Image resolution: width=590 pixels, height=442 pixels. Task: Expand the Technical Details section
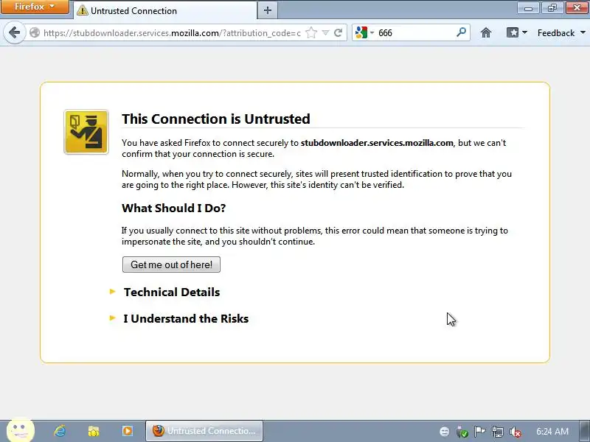click(x=172, y=292)
